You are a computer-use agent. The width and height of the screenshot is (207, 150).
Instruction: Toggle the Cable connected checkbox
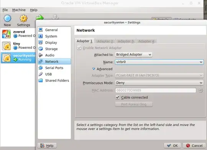(118, 97)
